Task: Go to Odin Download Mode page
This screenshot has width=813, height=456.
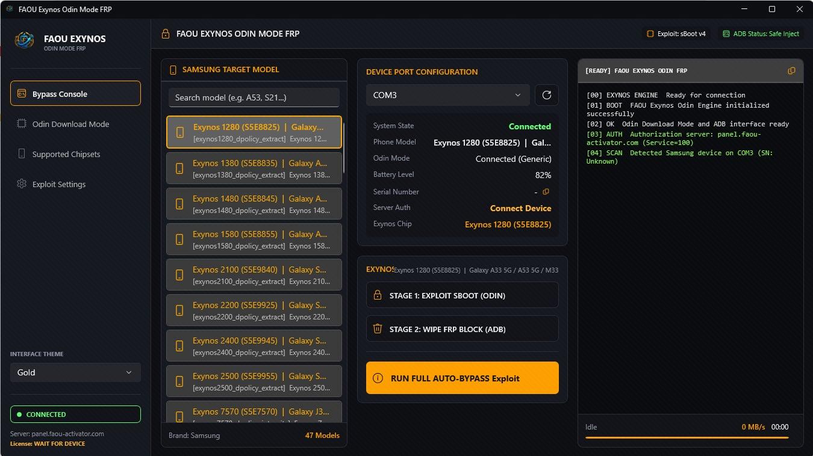Action: [x=75, y=124]
